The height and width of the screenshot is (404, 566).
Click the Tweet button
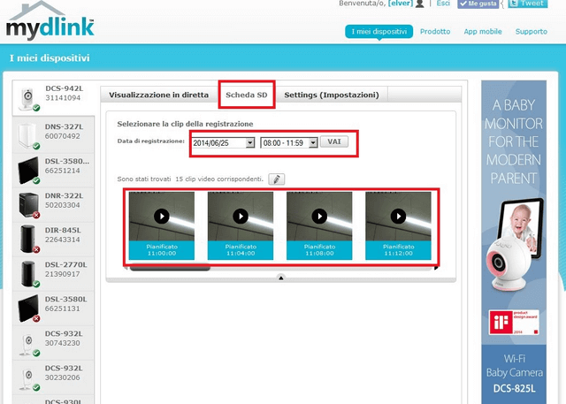click(x=528, y=4)
